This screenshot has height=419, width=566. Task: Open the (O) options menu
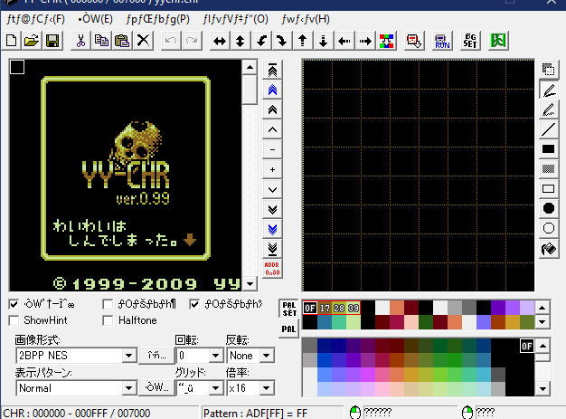click(235, 19)
